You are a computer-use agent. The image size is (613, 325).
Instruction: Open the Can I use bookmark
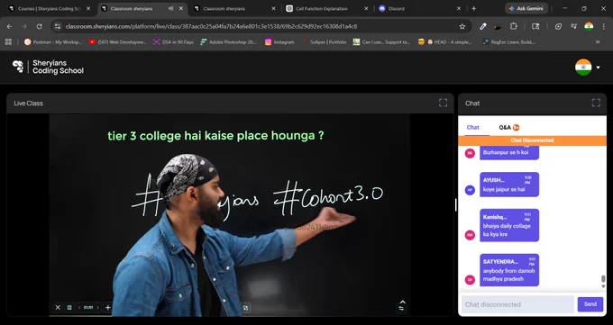coord(381,41)
